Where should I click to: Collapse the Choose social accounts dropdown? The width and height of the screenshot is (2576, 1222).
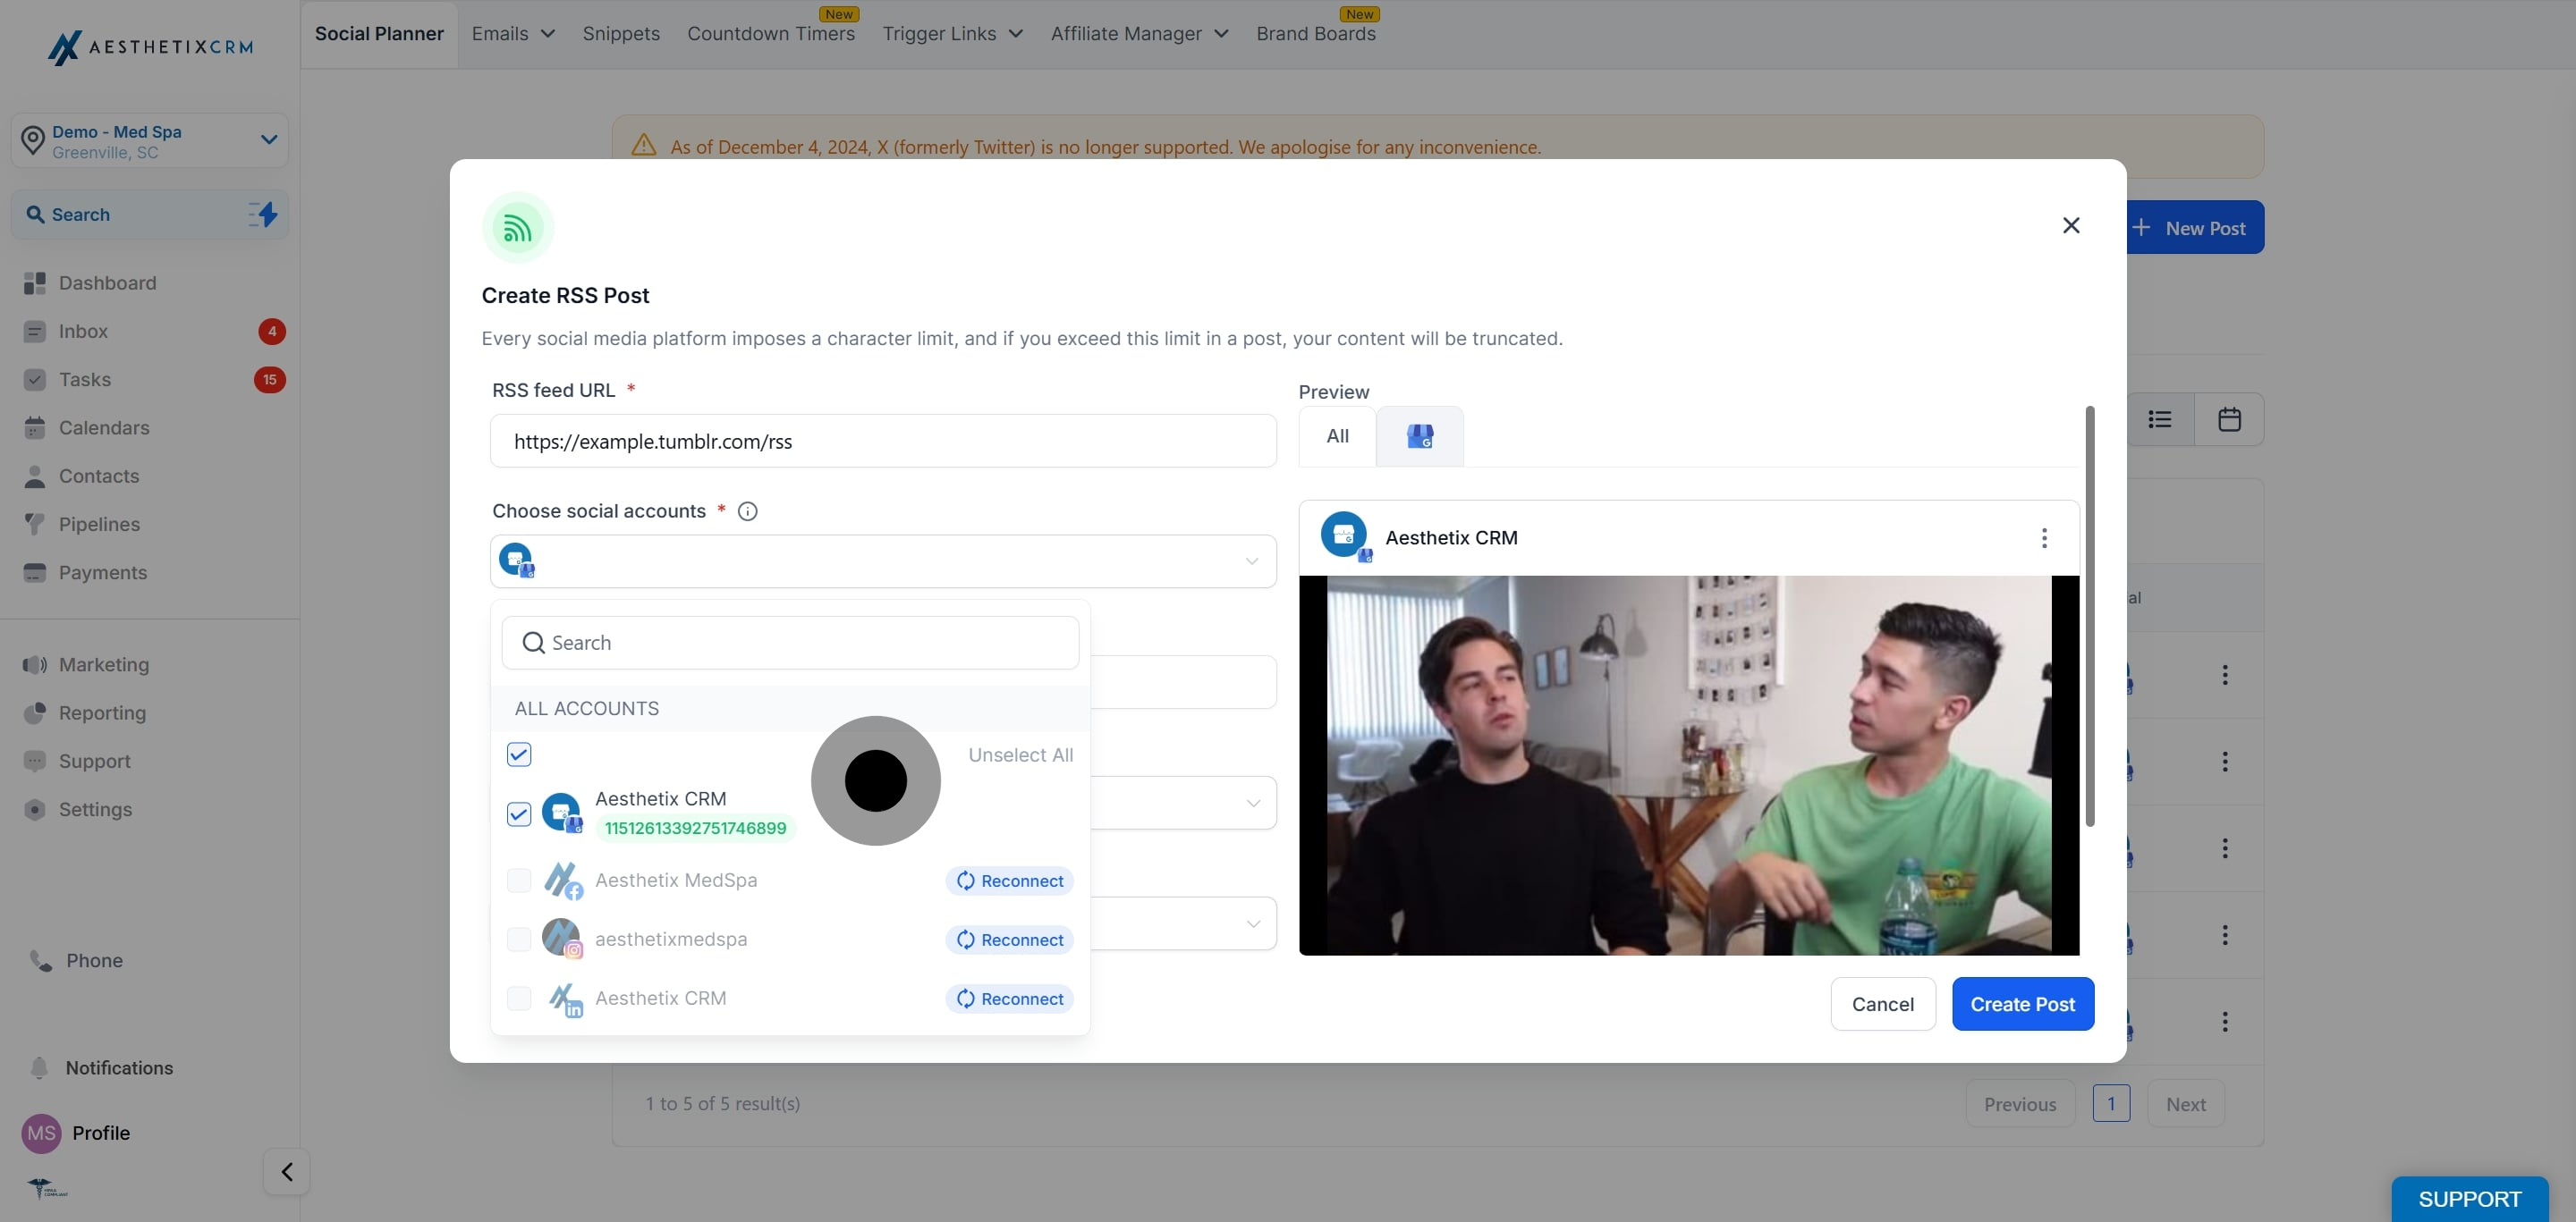coord(1252,561)
